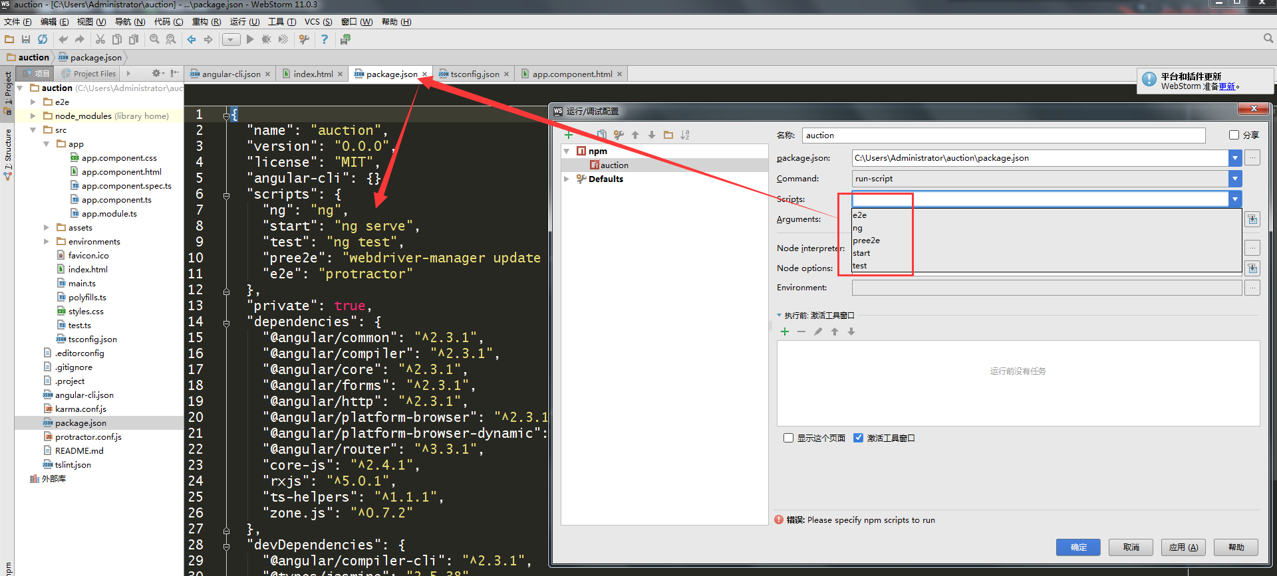Click the edit defaults wrench icon in dialog
Screen dimensions: 1277x576
click(619, 135)
